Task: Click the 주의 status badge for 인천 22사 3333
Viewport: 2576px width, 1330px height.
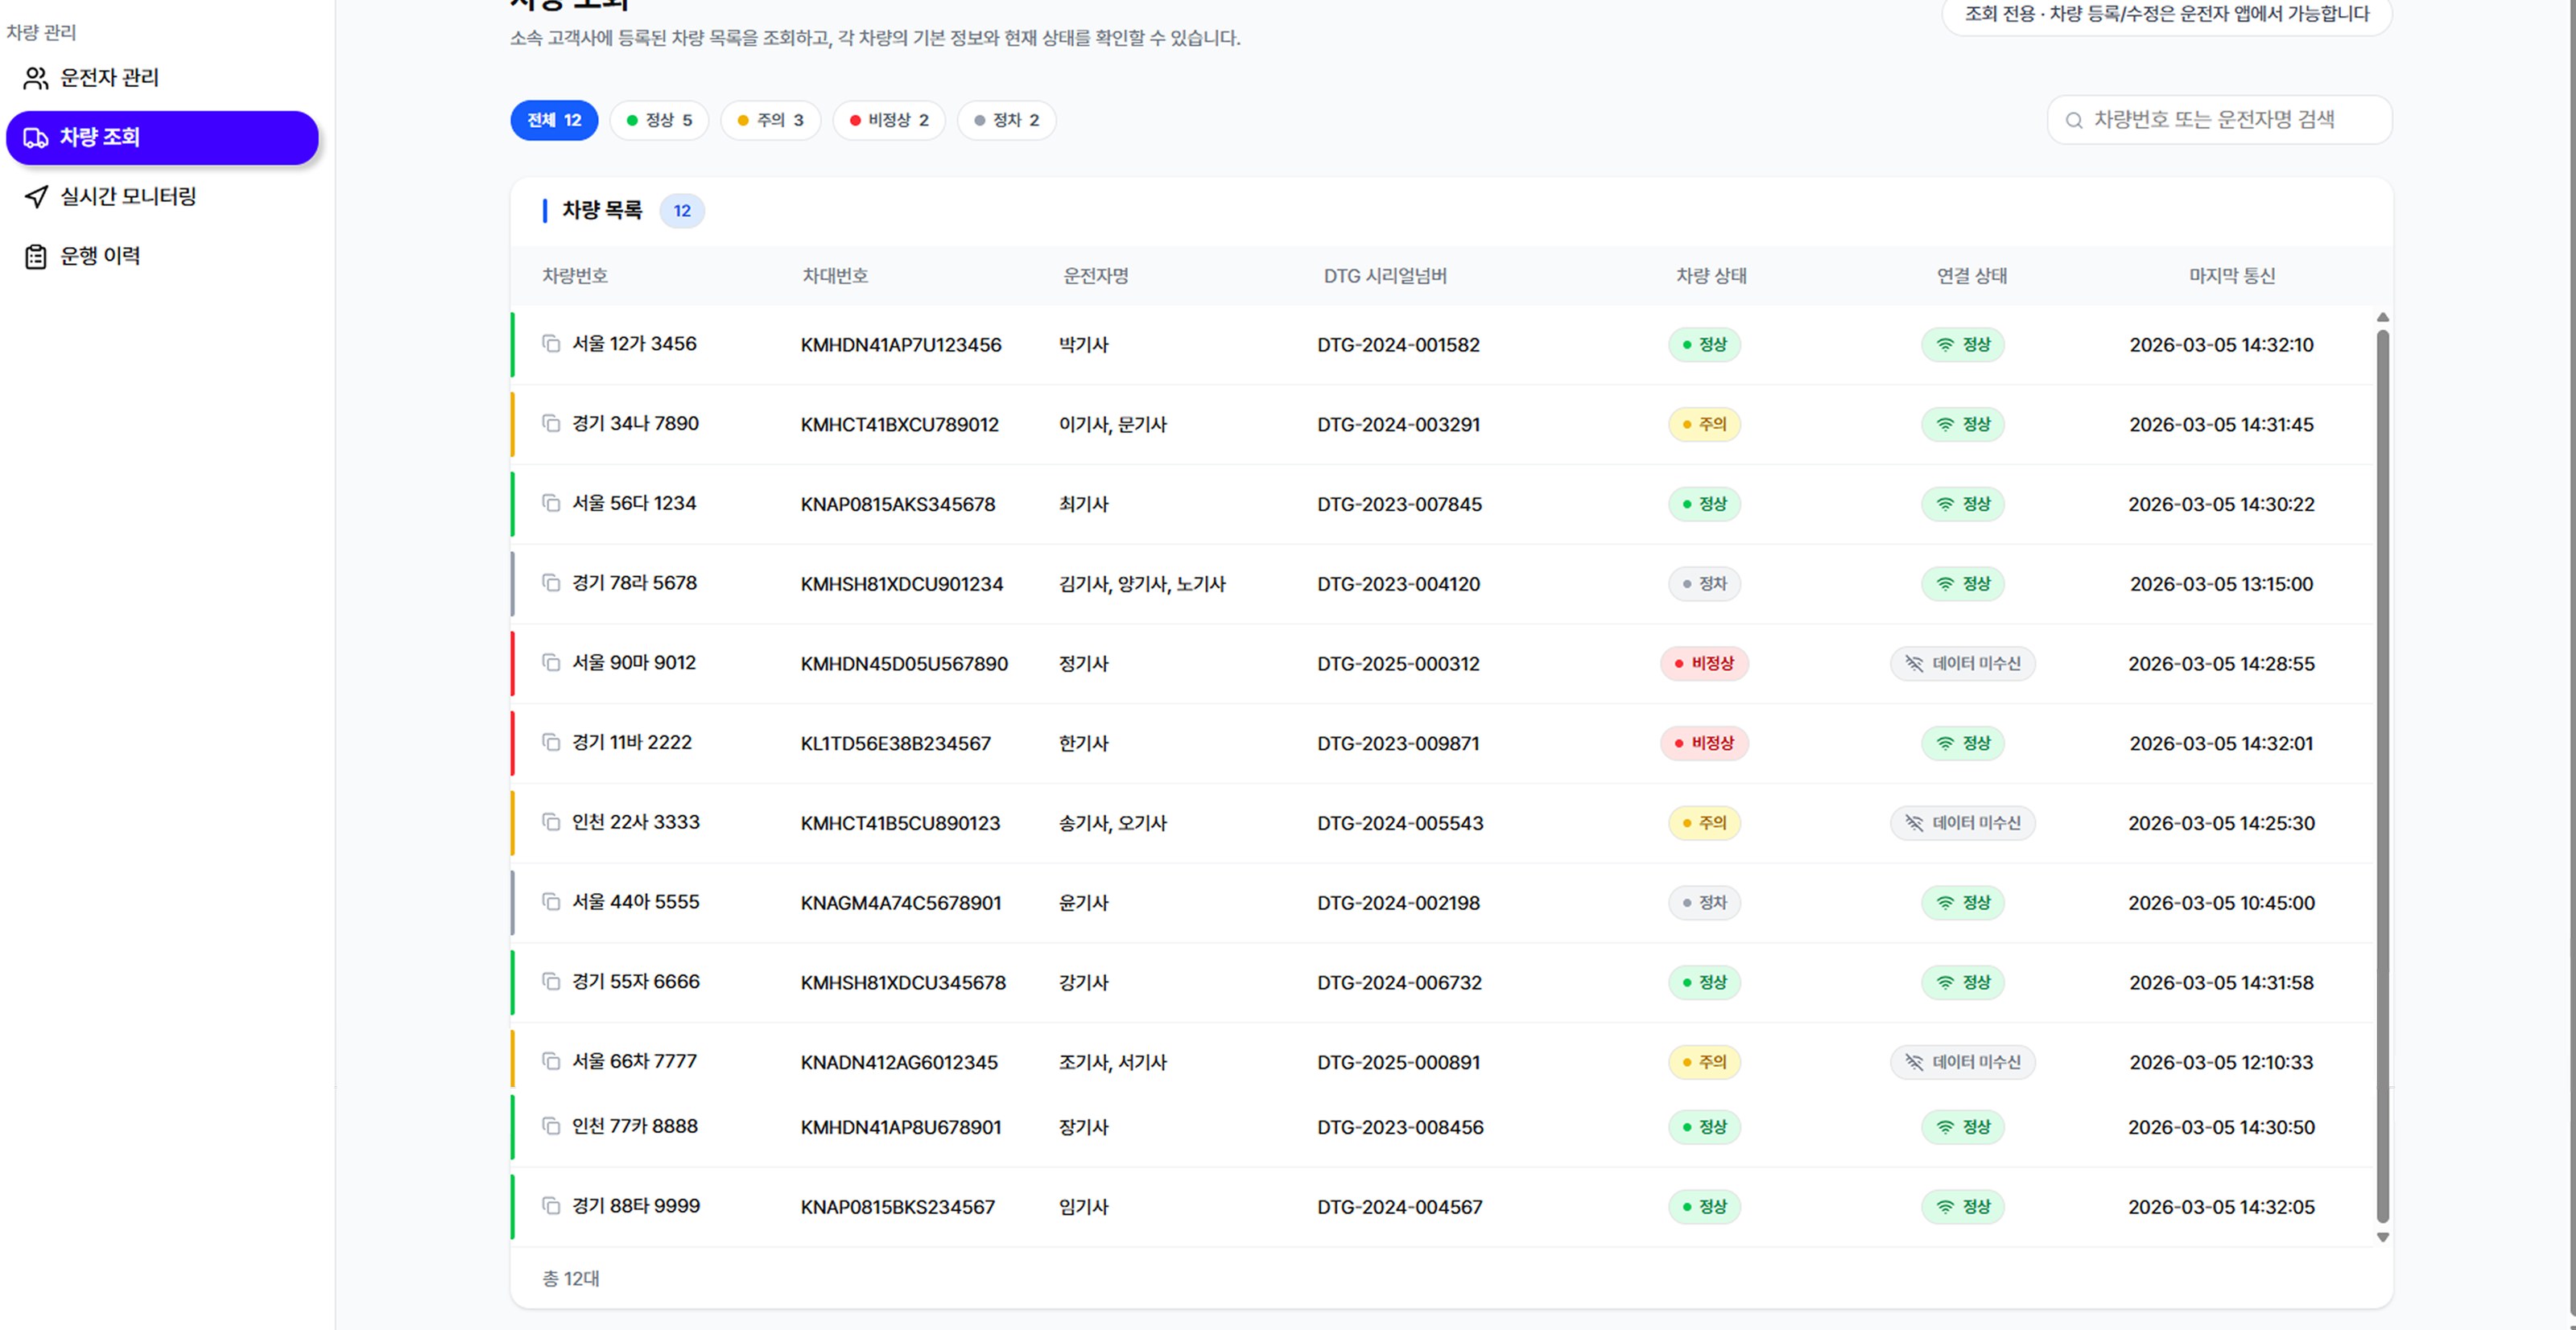Action: (x=1704, y=823)
